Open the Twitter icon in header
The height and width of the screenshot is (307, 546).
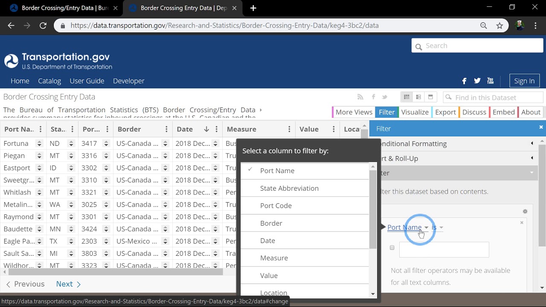coord(477,81)
